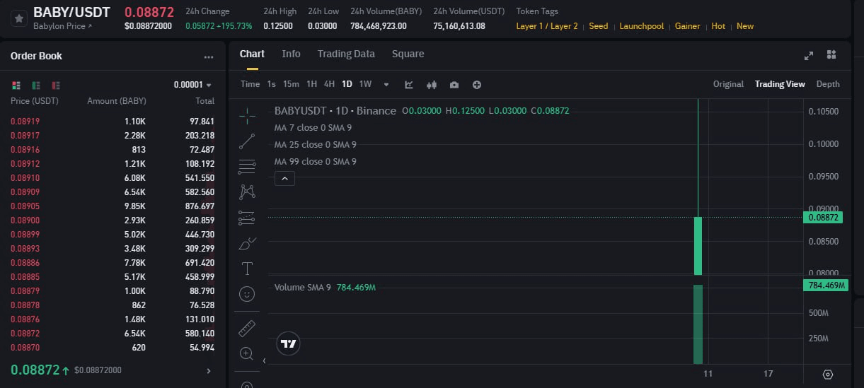Click the BABYUSDT · 1D · Binance chart title
The width and height of the screenshot is (864, 388).
point(335,111)
